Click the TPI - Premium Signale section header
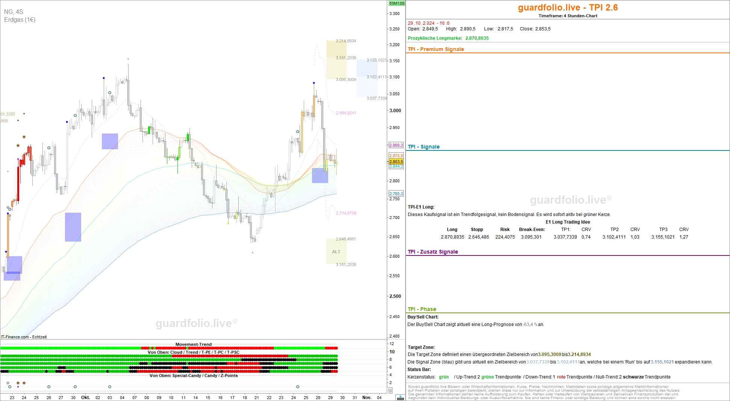 (x=436, y=49)
